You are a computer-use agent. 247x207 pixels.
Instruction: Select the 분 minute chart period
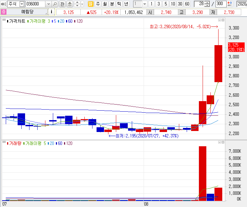112,4
